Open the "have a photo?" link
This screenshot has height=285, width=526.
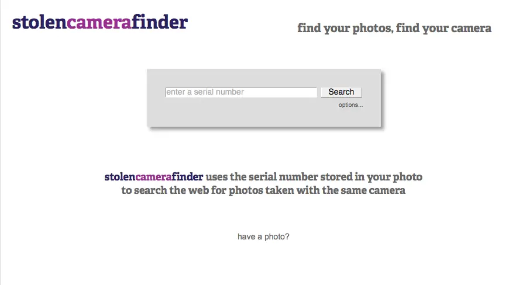tap(263, 237)
